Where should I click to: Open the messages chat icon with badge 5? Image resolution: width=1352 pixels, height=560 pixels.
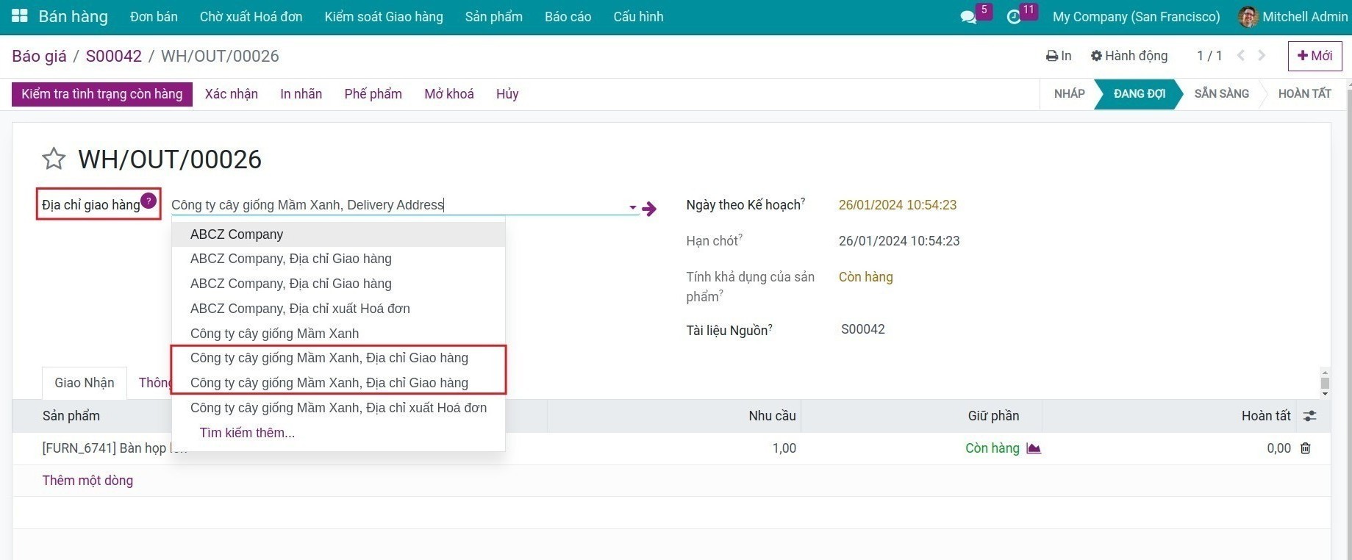click(x=968, y=17)
